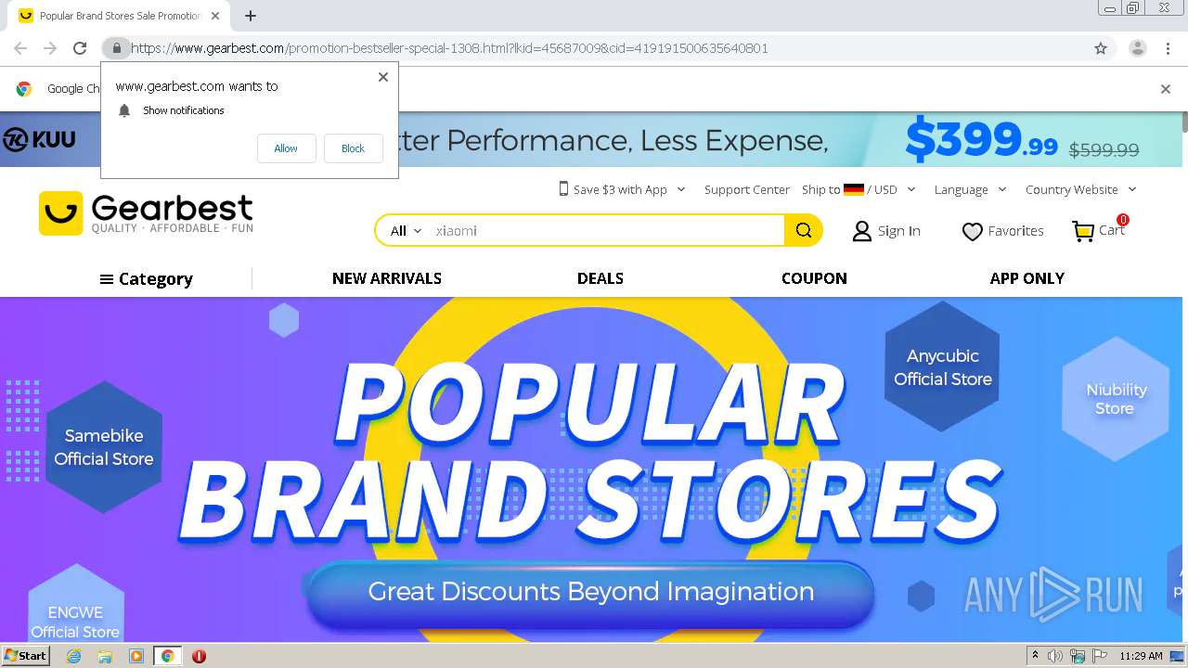The height and width of the screenshot is (668, 1188).
Task: Open the APP ONLY section
Action: coord(1027,278)
